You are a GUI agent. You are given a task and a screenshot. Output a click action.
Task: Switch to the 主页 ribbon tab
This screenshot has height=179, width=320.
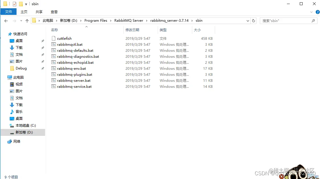(24, 12)
